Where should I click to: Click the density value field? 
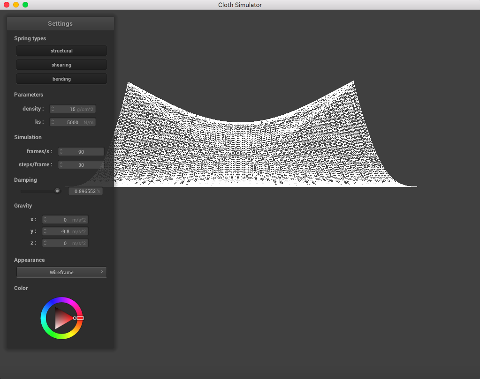click(x=73, y=109)
